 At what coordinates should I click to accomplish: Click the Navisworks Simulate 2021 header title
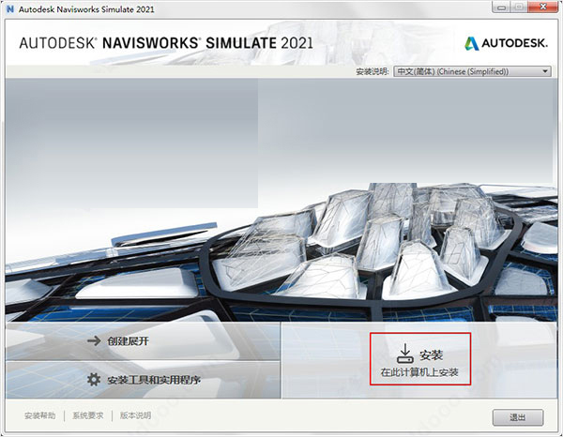(166, 43)
